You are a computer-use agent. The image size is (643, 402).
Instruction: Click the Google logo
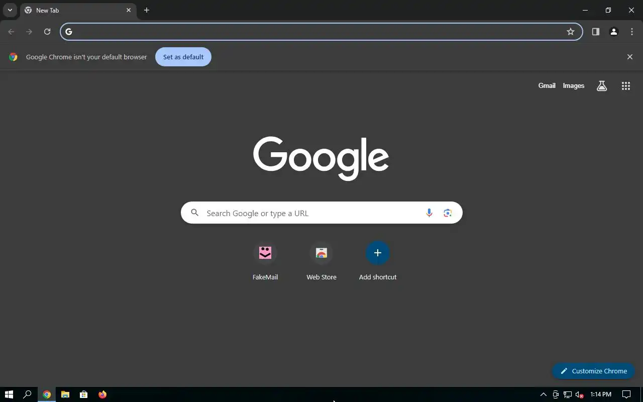tap(321, 158)
